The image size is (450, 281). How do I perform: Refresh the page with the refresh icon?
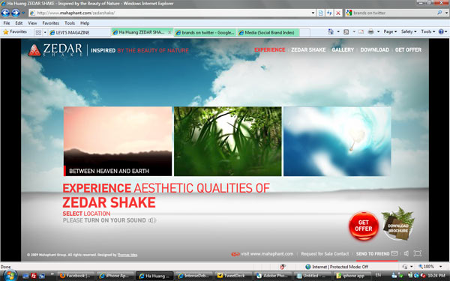[329, 13]
